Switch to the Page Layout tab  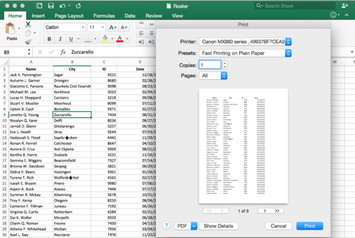pyautogui.click(x=69, y=16)
